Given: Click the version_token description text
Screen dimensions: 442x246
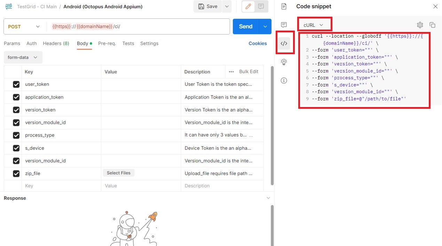Looking at the screenshot, I should point(219,110).
